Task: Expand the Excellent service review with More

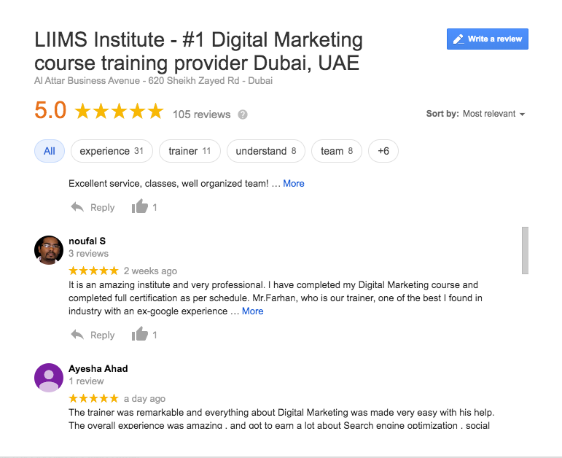Action: click(x=294, y=184)
